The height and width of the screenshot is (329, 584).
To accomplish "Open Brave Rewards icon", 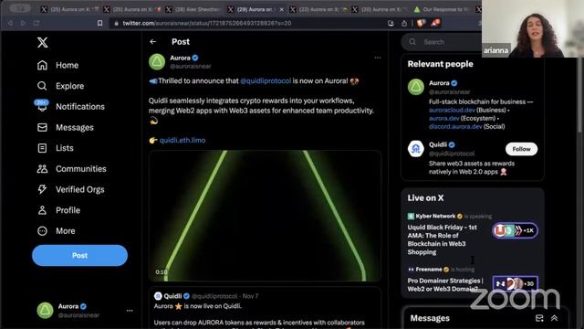I will [x=435, y=23].
